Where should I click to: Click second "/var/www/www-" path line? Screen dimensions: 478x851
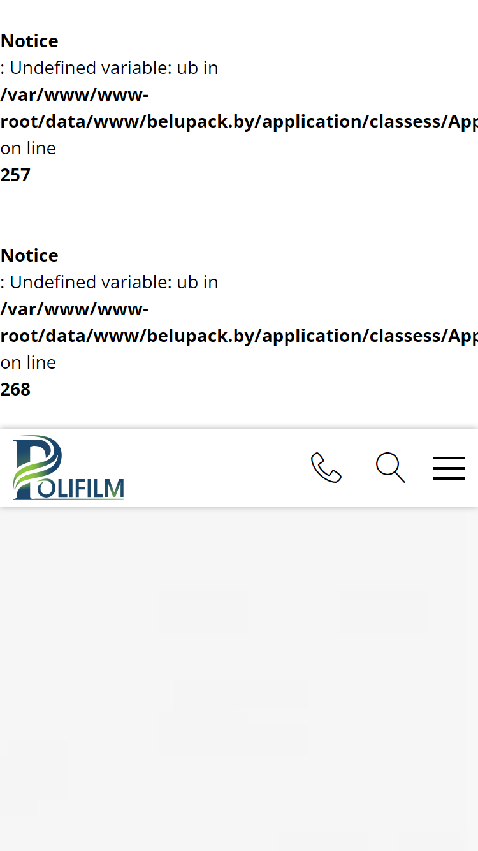point(75,309)
